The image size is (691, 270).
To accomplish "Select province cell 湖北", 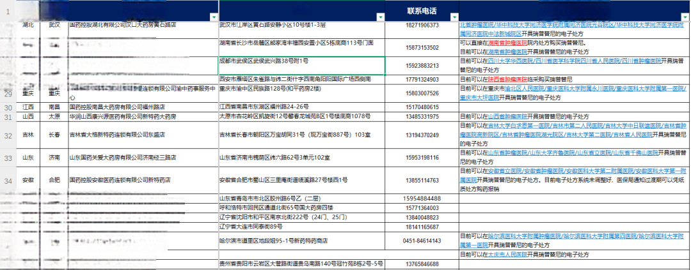I will coord(28,25).
